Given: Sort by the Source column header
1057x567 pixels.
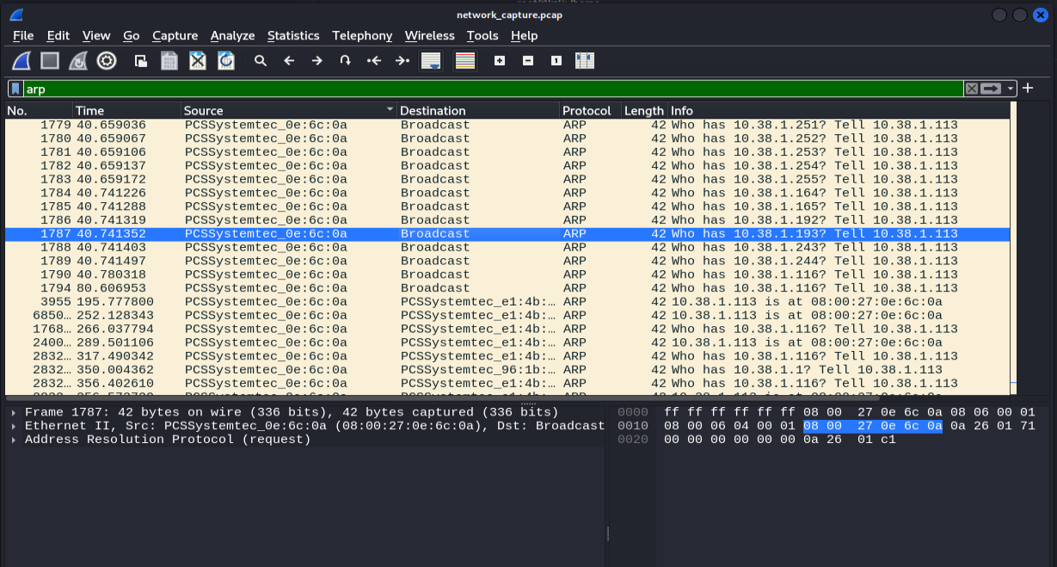Looking at the screenshot, I should pyautogui.click(x=289, y=110).
